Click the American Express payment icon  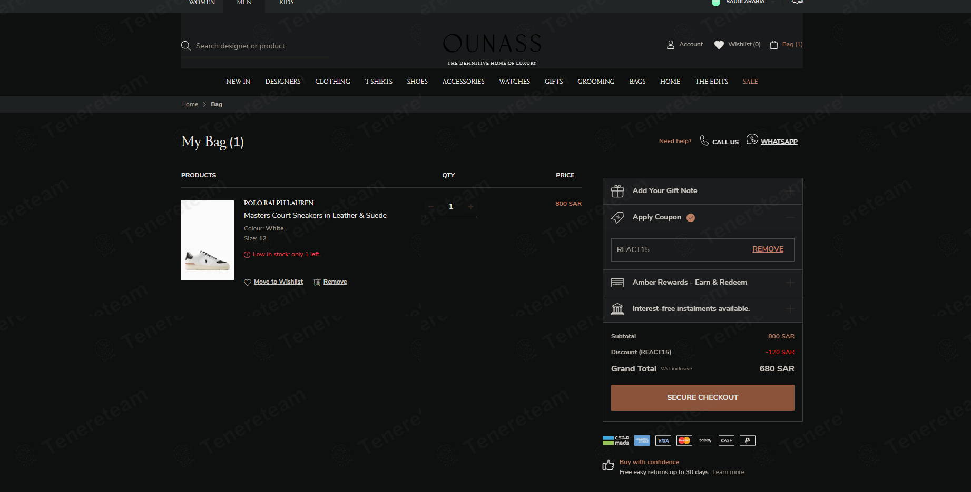[x=642, y=440]
